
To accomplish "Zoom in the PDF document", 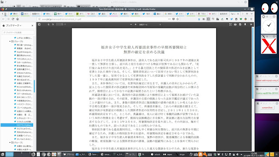I will click(x=136, y=24).
